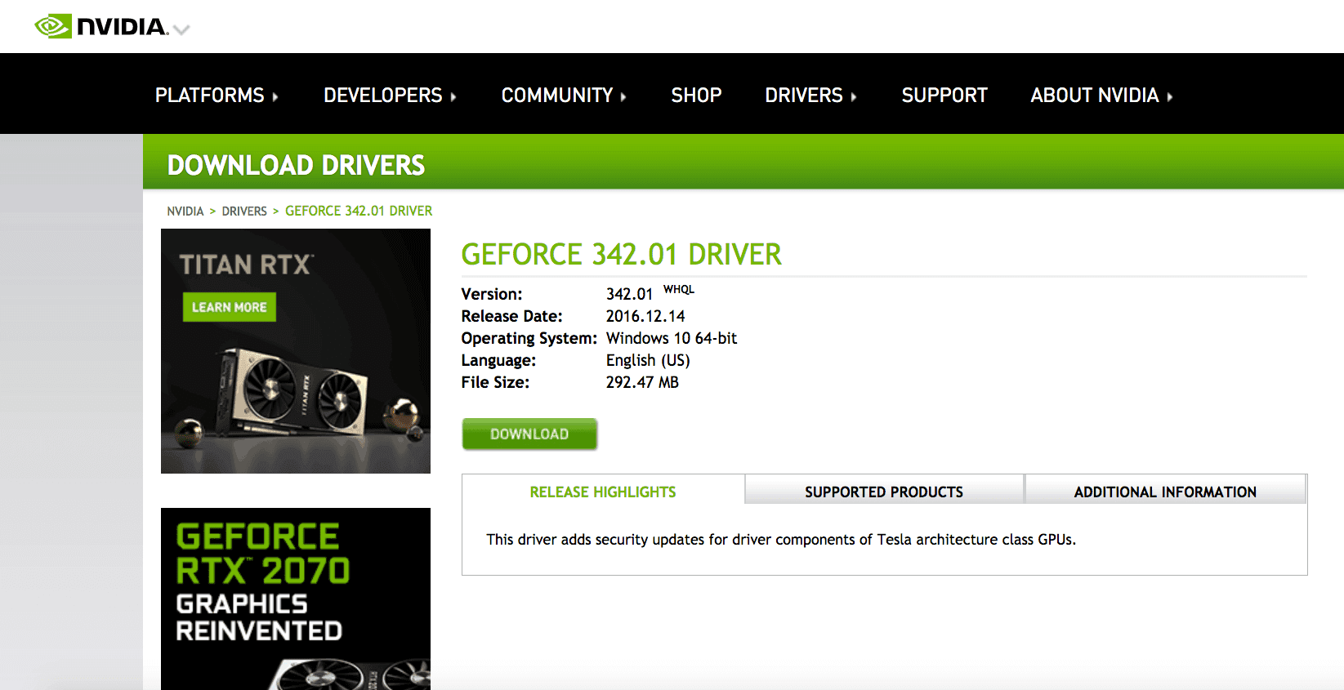
Task: Go to the Shop page
Action: tap(696, 96)
